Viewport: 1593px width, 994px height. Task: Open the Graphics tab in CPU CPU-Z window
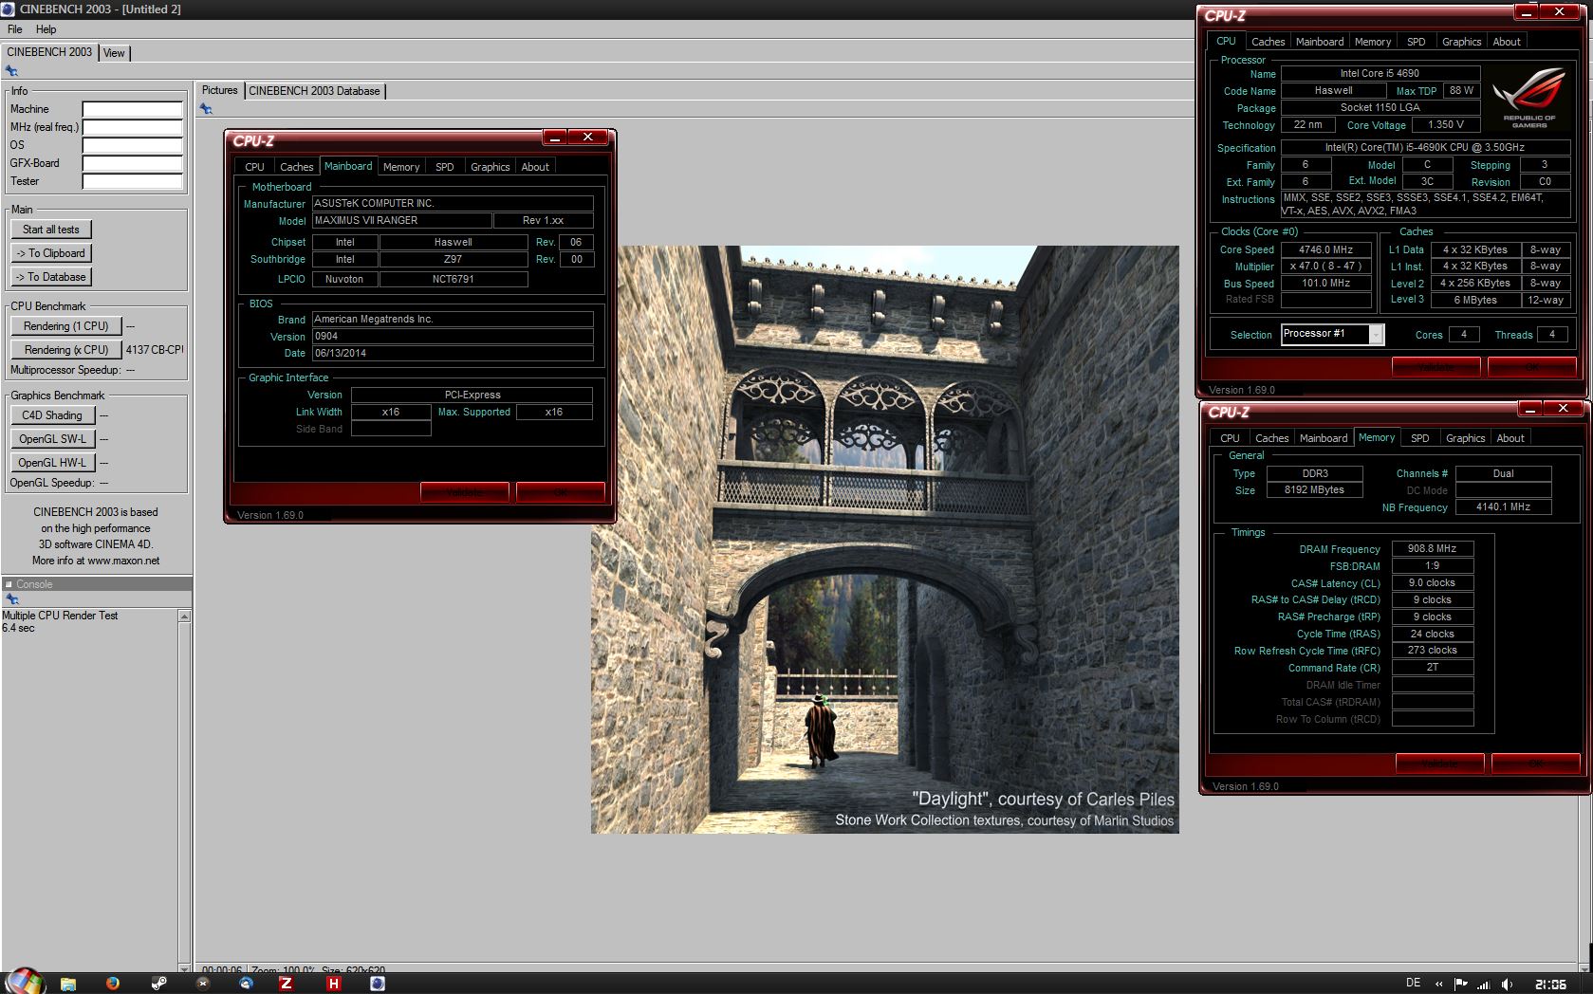click(x=1461, y=42)
